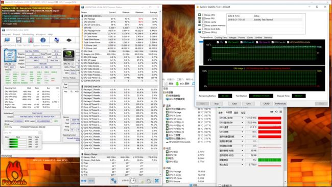Enable the Stress local disks checkbox

click(x=203, y=29)
